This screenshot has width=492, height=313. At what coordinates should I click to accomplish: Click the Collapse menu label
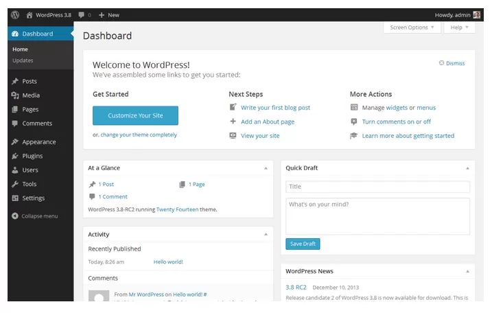click(x=40, y=216)
